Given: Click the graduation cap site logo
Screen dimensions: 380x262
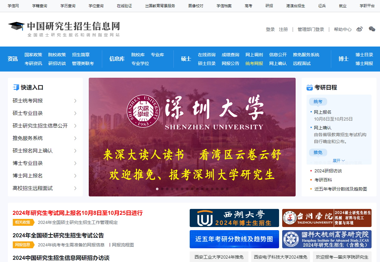Looking at the screenshot, I should 16,26.
